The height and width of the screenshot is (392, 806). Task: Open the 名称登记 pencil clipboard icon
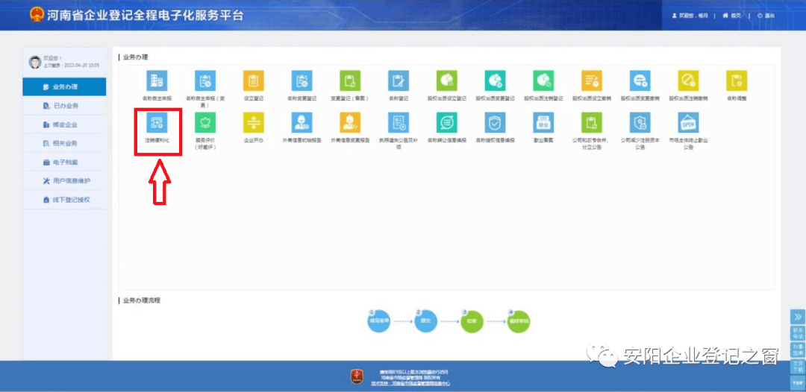(x=398, y=80)
